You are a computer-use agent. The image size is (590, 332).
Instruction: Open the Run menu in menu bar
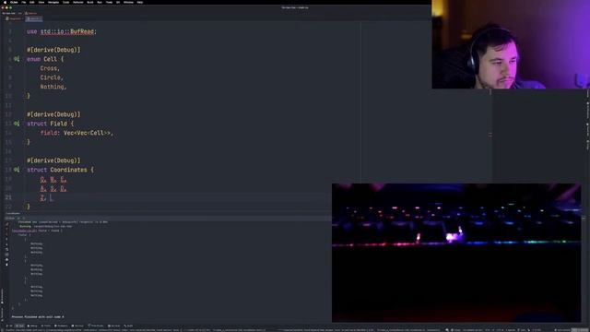coord(100,2)
